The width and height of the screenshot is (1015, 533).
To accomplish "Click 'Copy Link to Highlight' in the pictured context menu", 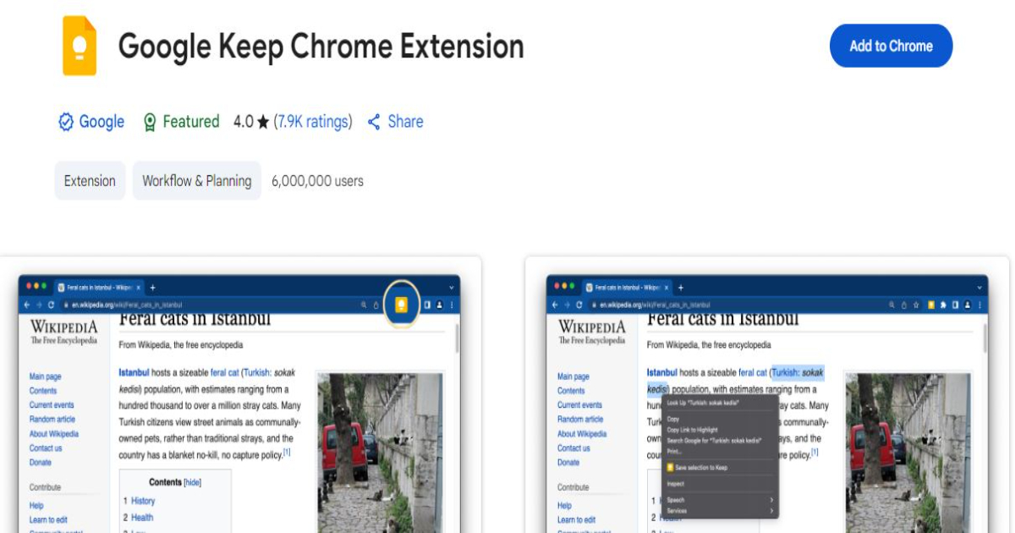I will pos(692,430).
